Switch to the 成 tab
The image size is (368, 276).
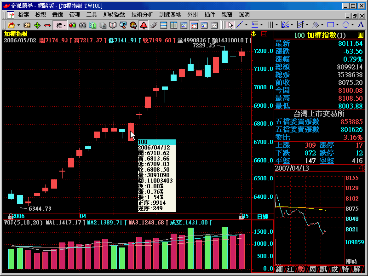point(334,269)
